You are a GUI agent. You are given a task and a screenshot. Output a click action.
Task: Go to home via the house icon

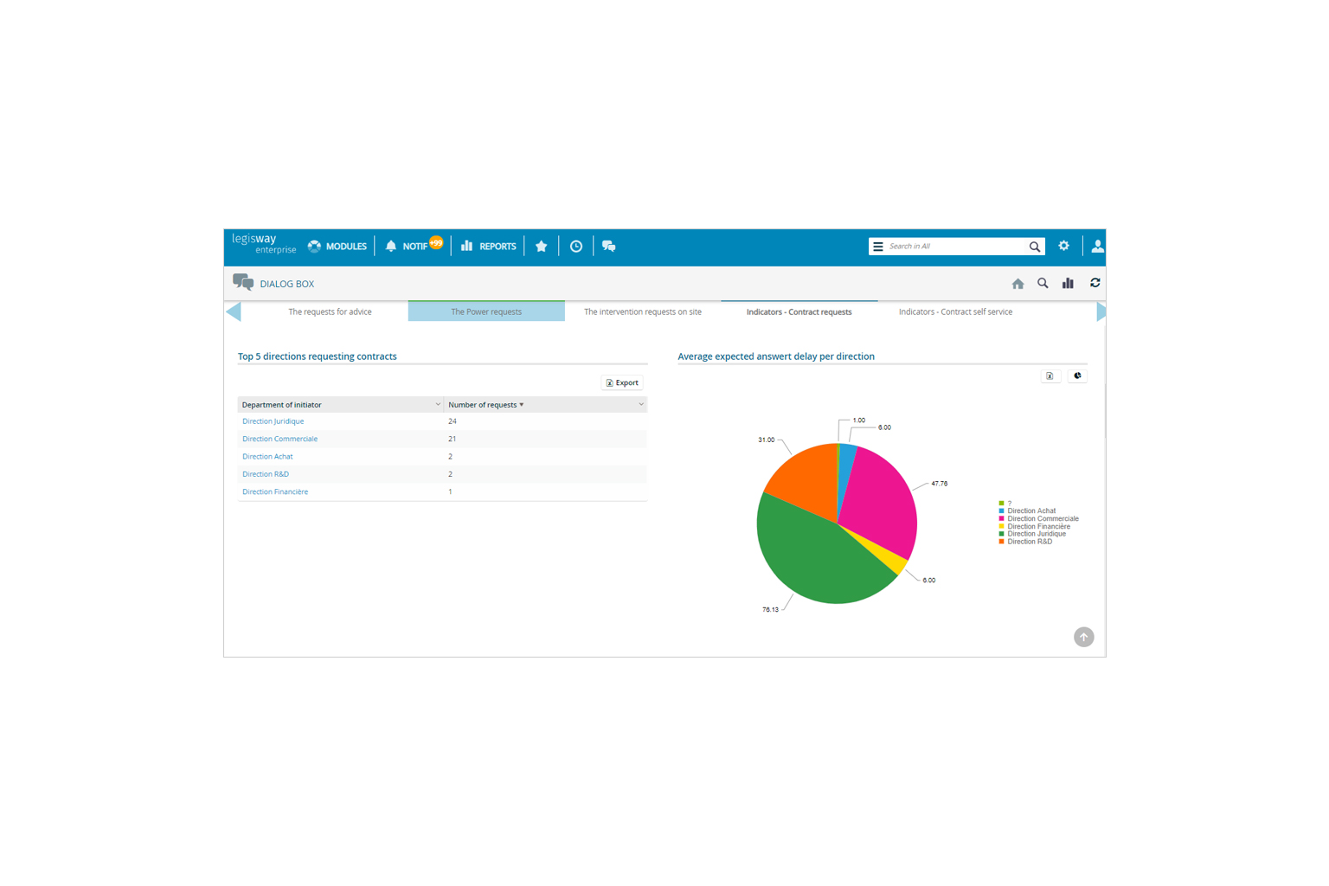(x=1018, y=284)
